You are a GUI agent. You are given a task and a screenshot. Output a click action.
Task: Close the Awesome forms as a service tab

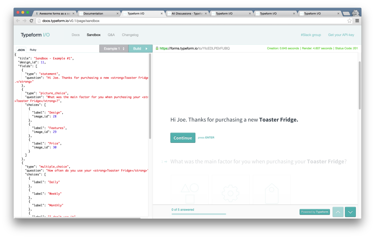73,13
